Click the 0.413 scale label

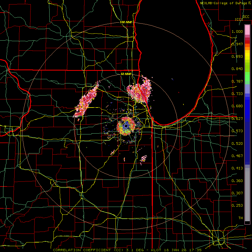[x=237, y=168]
